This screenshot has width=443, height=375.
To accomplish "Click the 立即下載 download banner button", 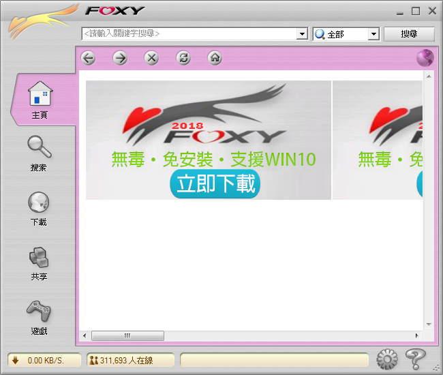I will 215,183.
